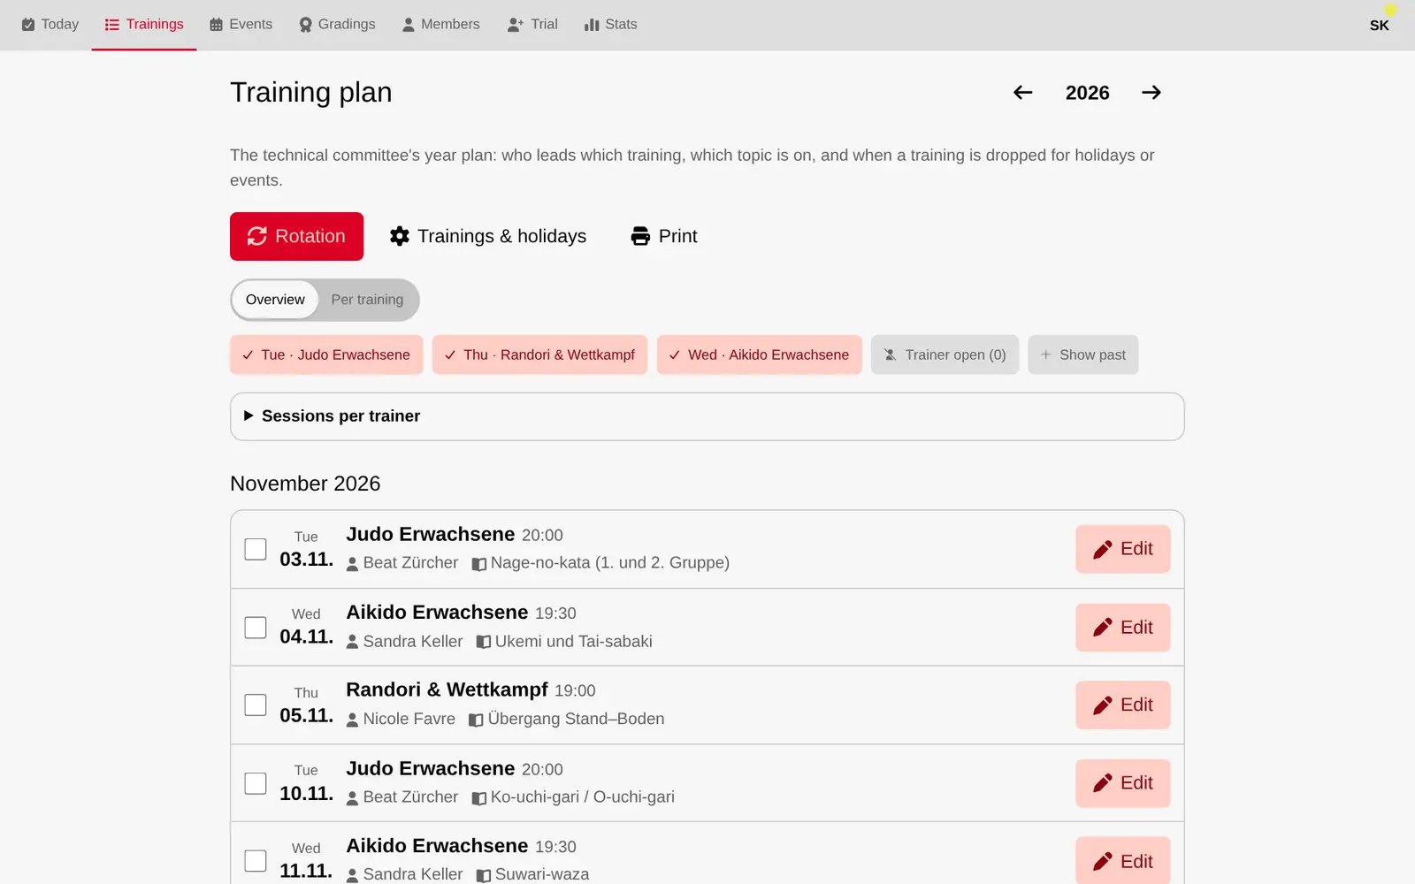Image resolution: width=1415 pixels, height=884 pixels.
Task: Edit the 05.11. Randori & Wettkampf session
Action: 1123,705
